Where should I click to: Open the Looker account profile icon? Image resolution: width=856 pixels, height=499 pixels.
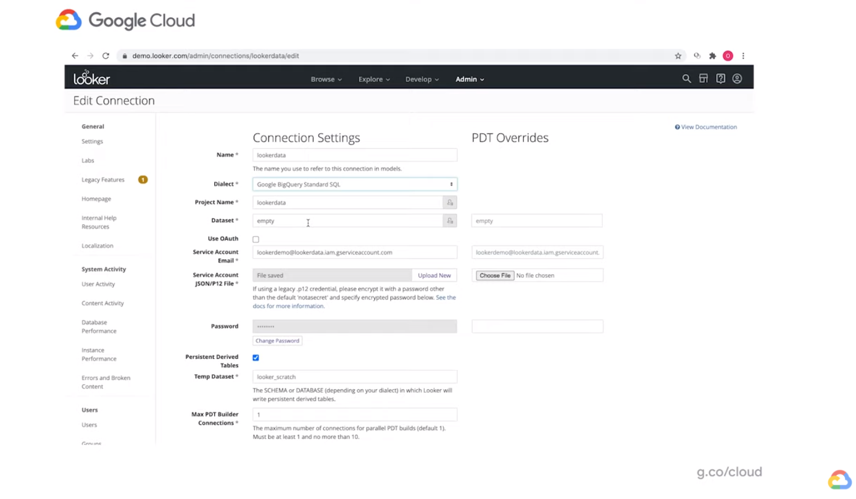[737, 78]
